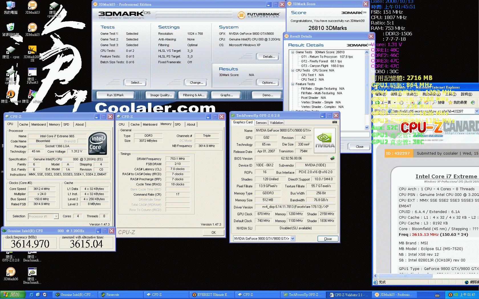Open everest desktop shortcut
479x299 pixels.
coord(11,97)
